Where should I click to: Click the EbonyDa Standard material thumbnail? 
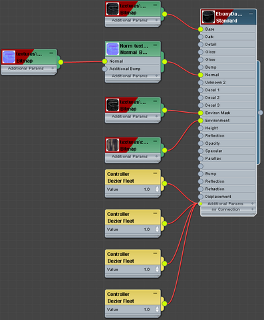pyautogui.click(x=208, y=17)
